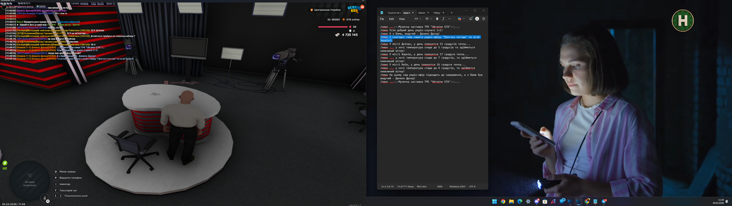Expand the H1 heading style dropdown
This screenshot has height=206, width=732.
click(417, 19)
